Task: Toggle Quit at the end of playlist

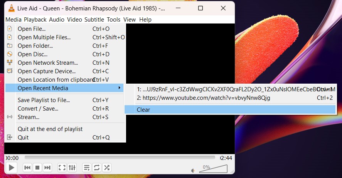Action: tap(65, 129)
